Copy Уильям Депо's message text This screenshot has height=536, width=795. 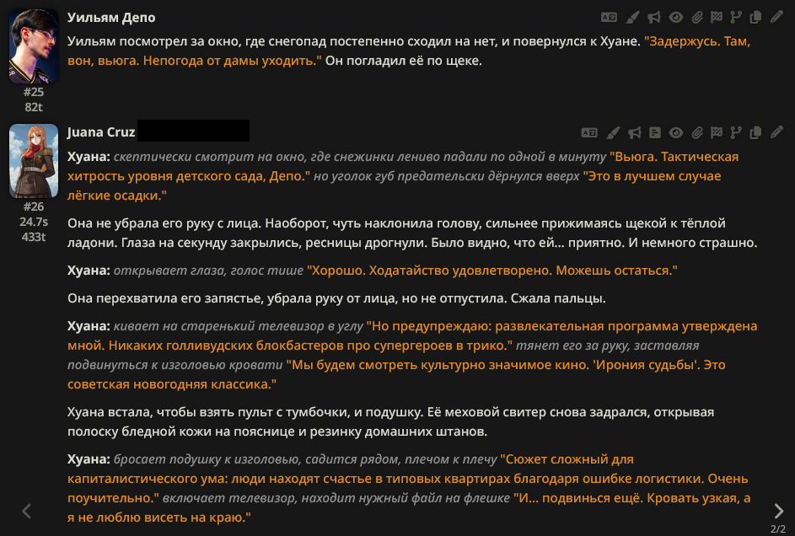[x=755, y=17]
